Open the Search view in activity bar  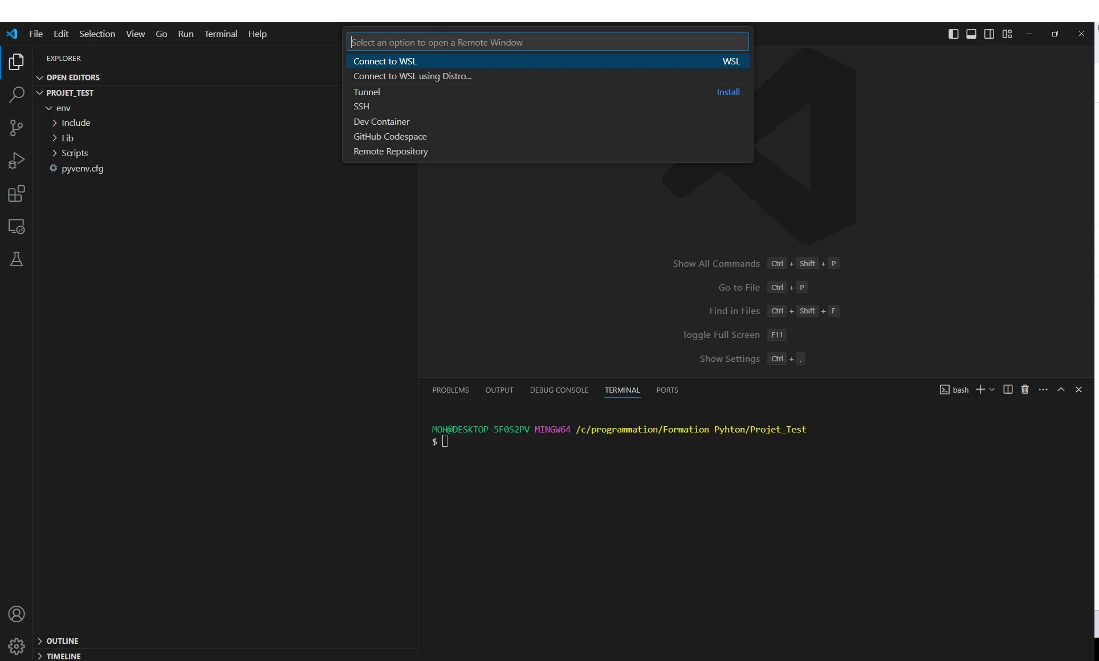[17, 95]
